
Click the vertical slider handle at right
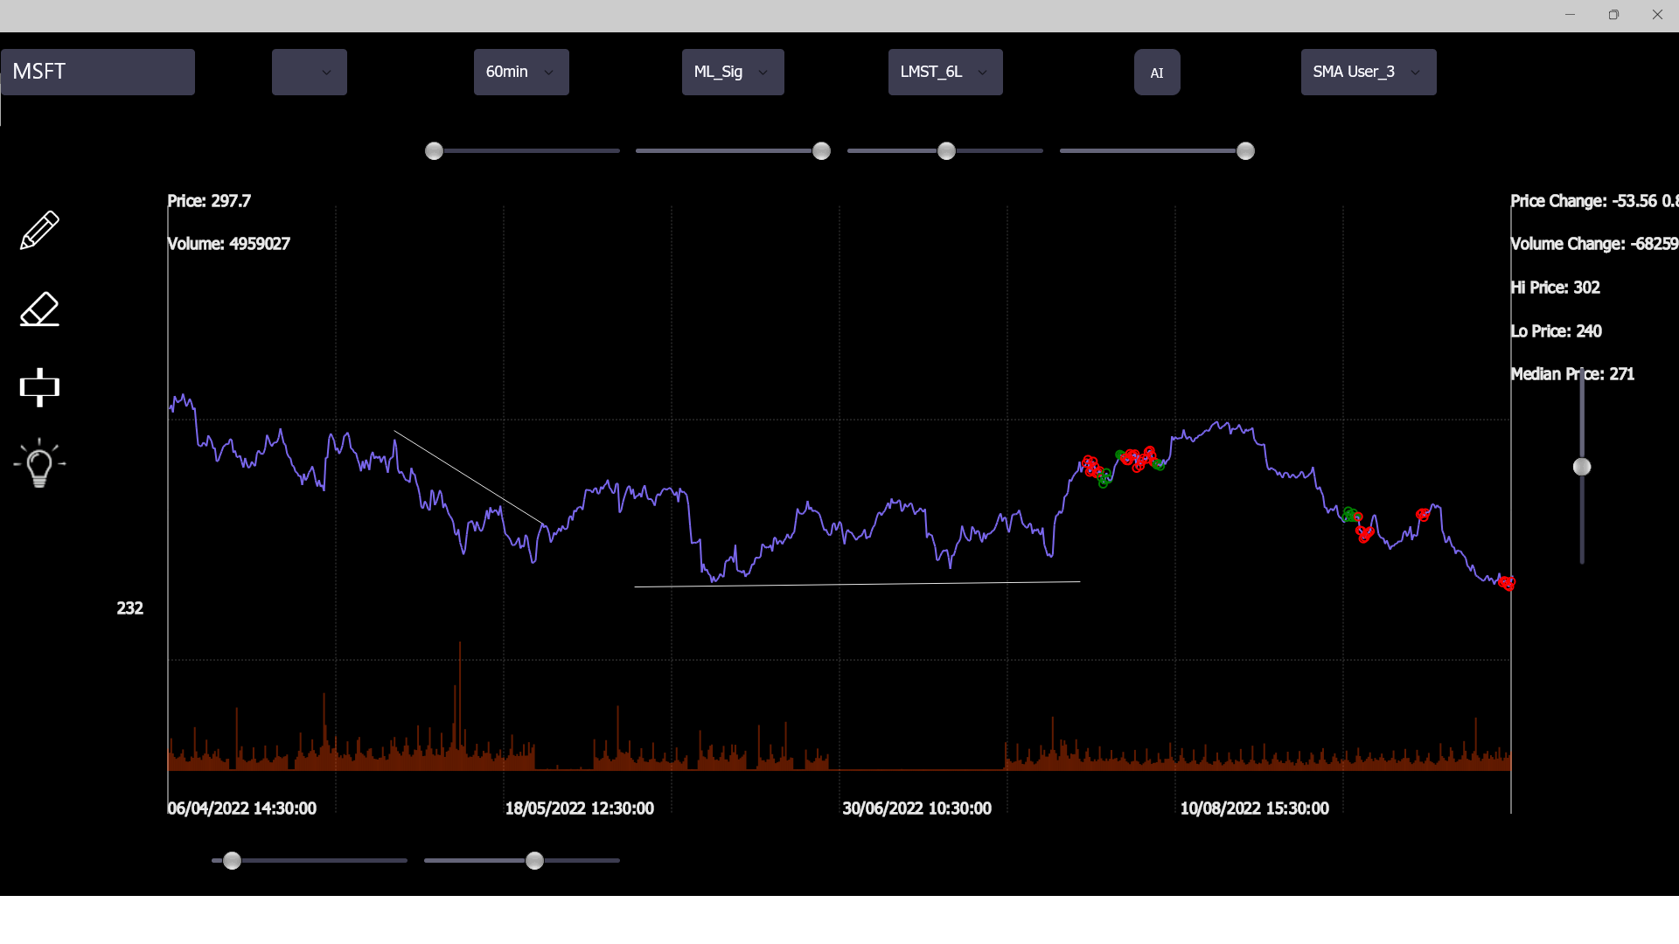[1582, 467]
